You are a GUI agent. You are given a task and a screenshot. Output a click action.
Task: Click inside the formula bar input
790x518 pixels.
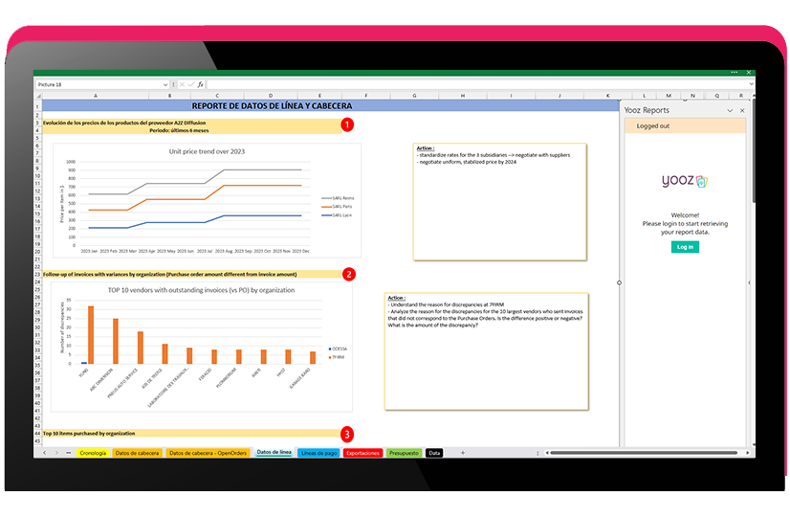pyautogui.click(x=476, y=84)
